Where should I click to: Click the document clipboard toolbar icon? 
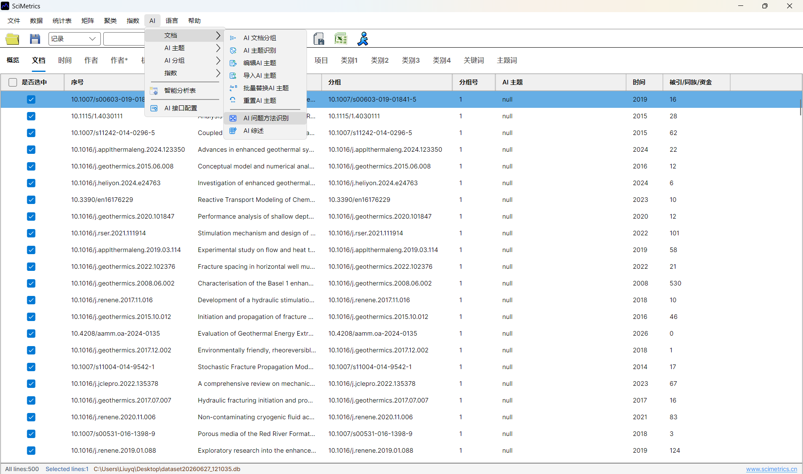click(x=319, y=39)
